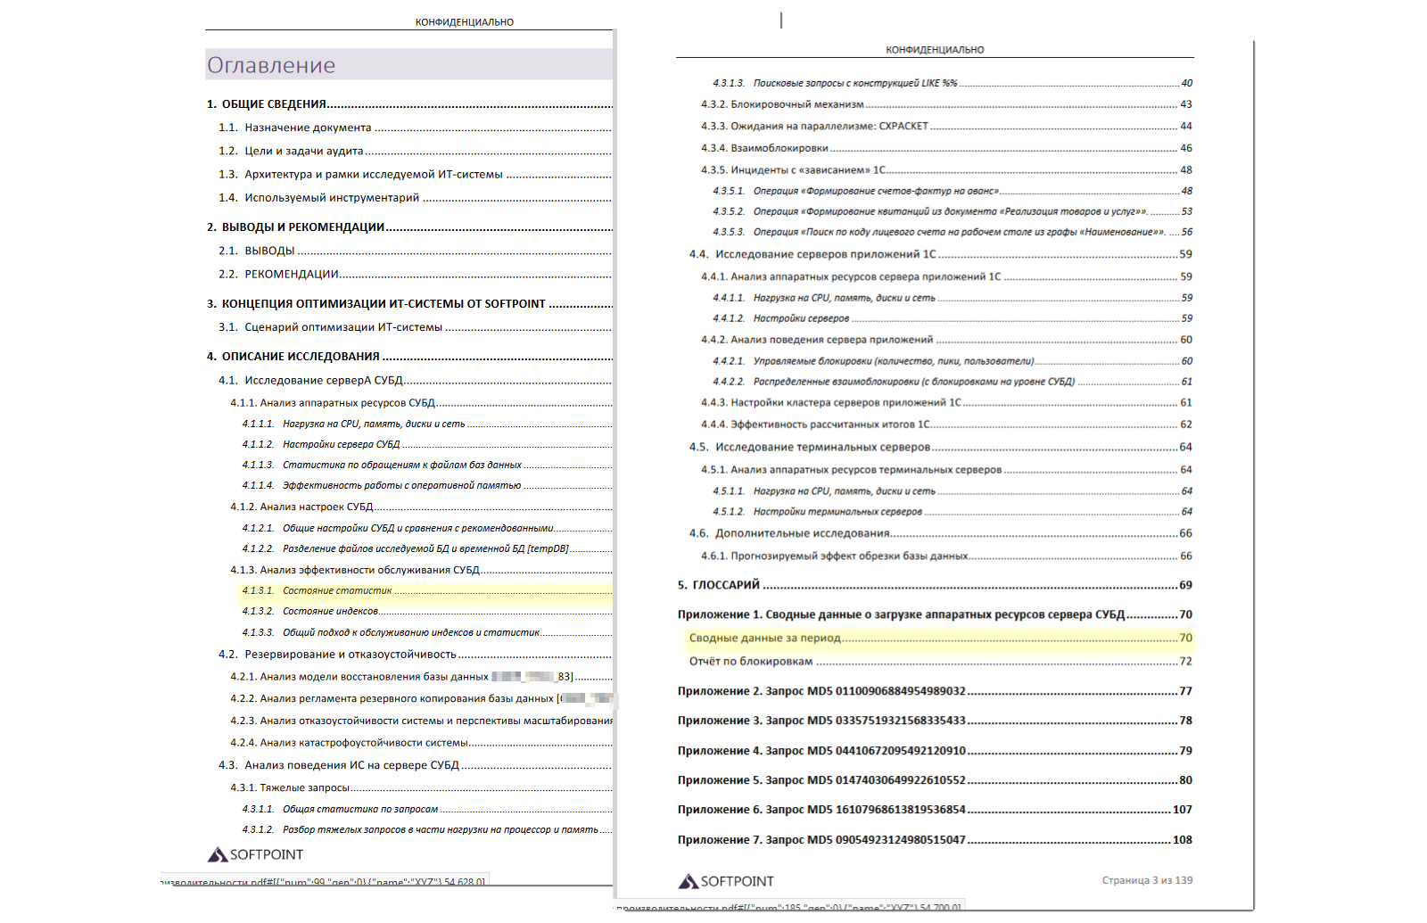The width and height of the screenshot is (1427, 923).
Task: Open '1.4. Используемый инструментарий' entry
Action: pyautogui.click(x=416, y=197)
